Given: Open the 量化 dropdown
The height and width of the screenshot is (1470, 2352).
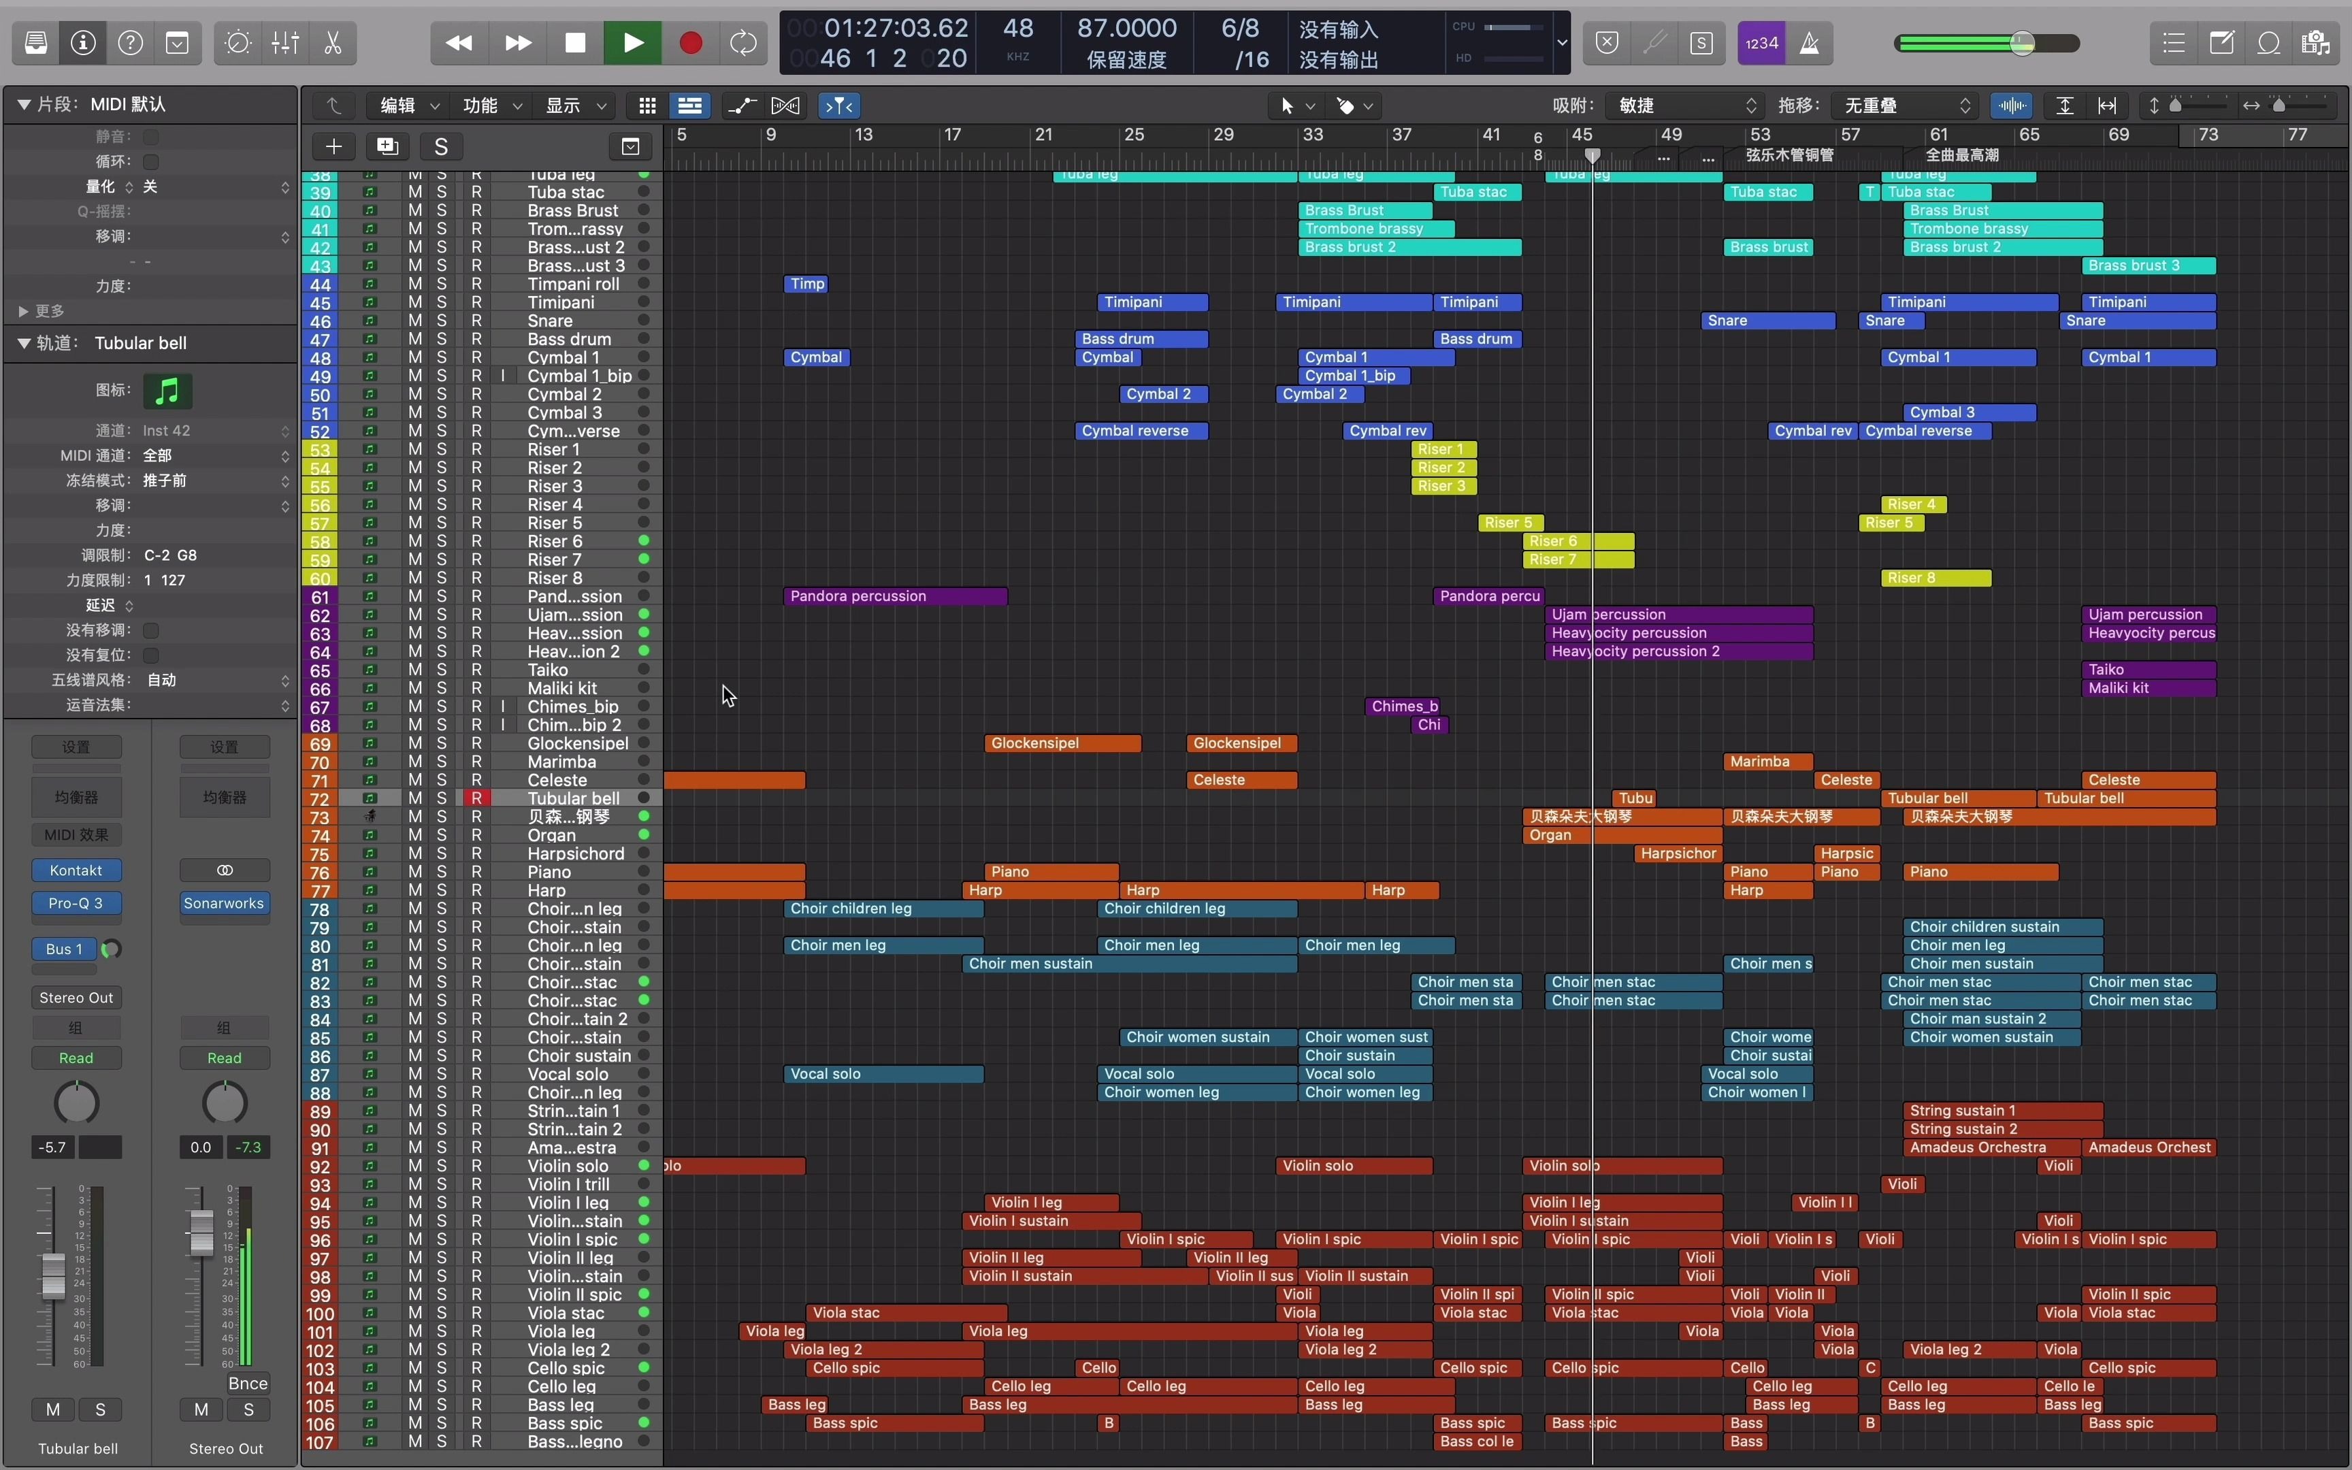Looking at the screenshot, I should (216, 186).
